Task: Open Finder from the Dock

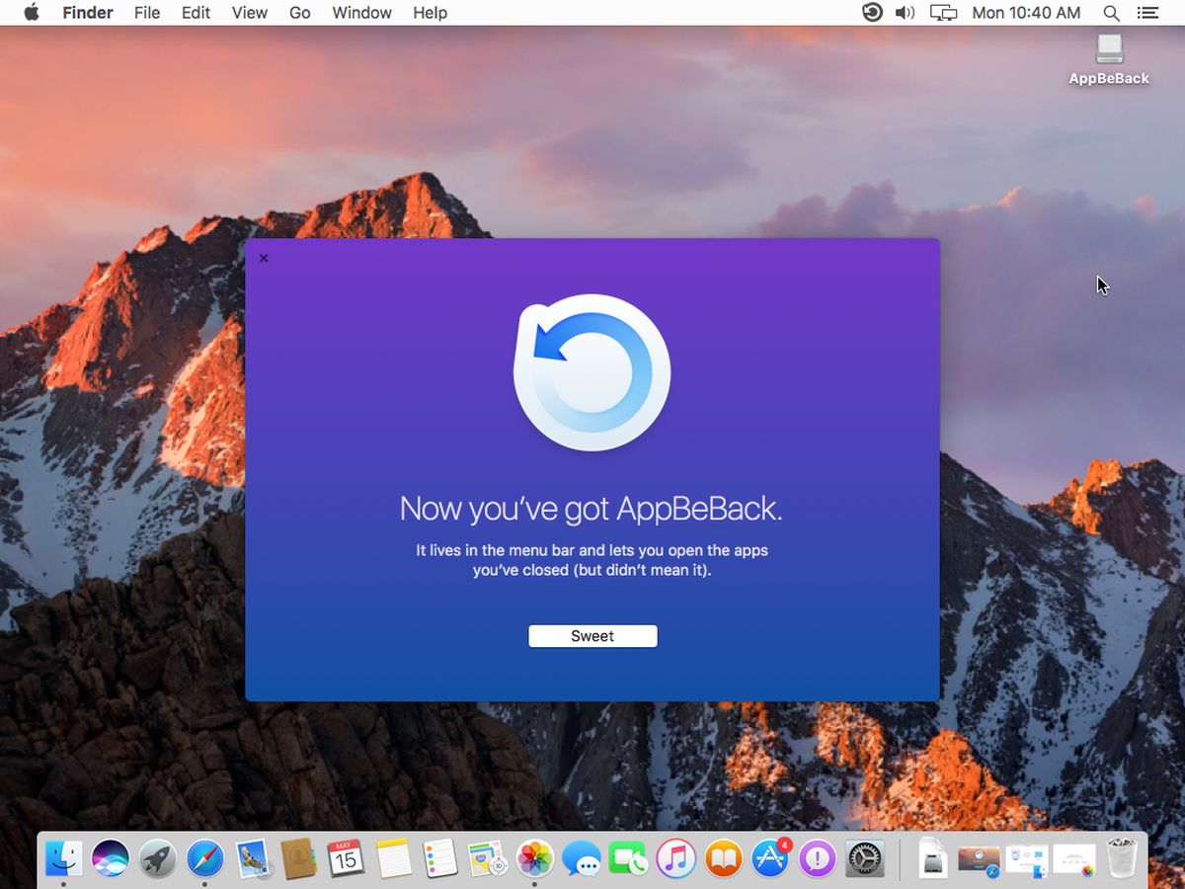Action: tap(64, 858)
